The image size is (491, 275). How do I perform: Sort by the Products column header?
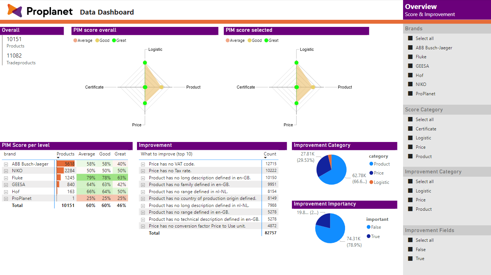pyautogui.click(x=65, y=154)
